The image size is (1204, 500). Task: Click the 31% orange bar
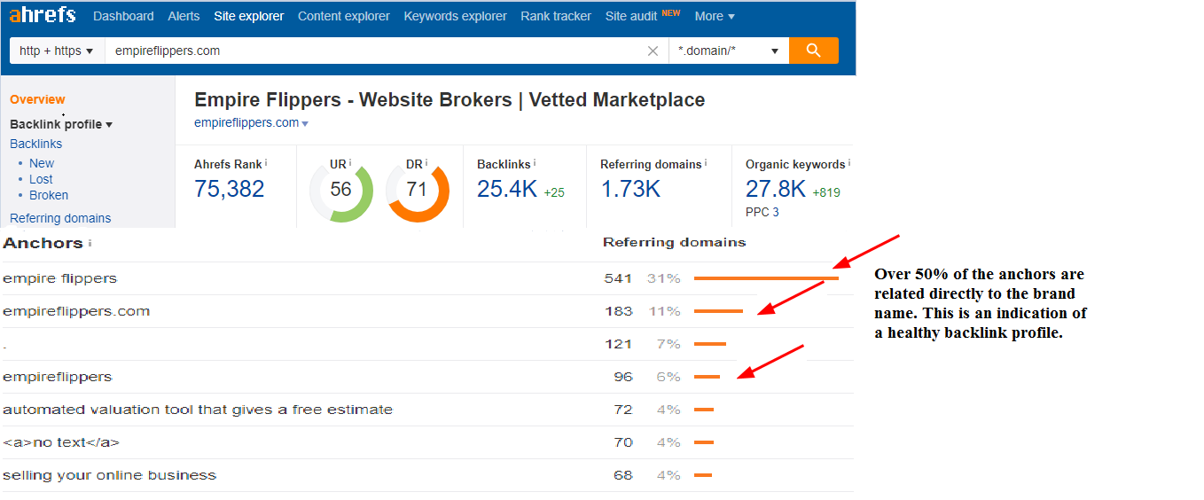tap(766, 278)
